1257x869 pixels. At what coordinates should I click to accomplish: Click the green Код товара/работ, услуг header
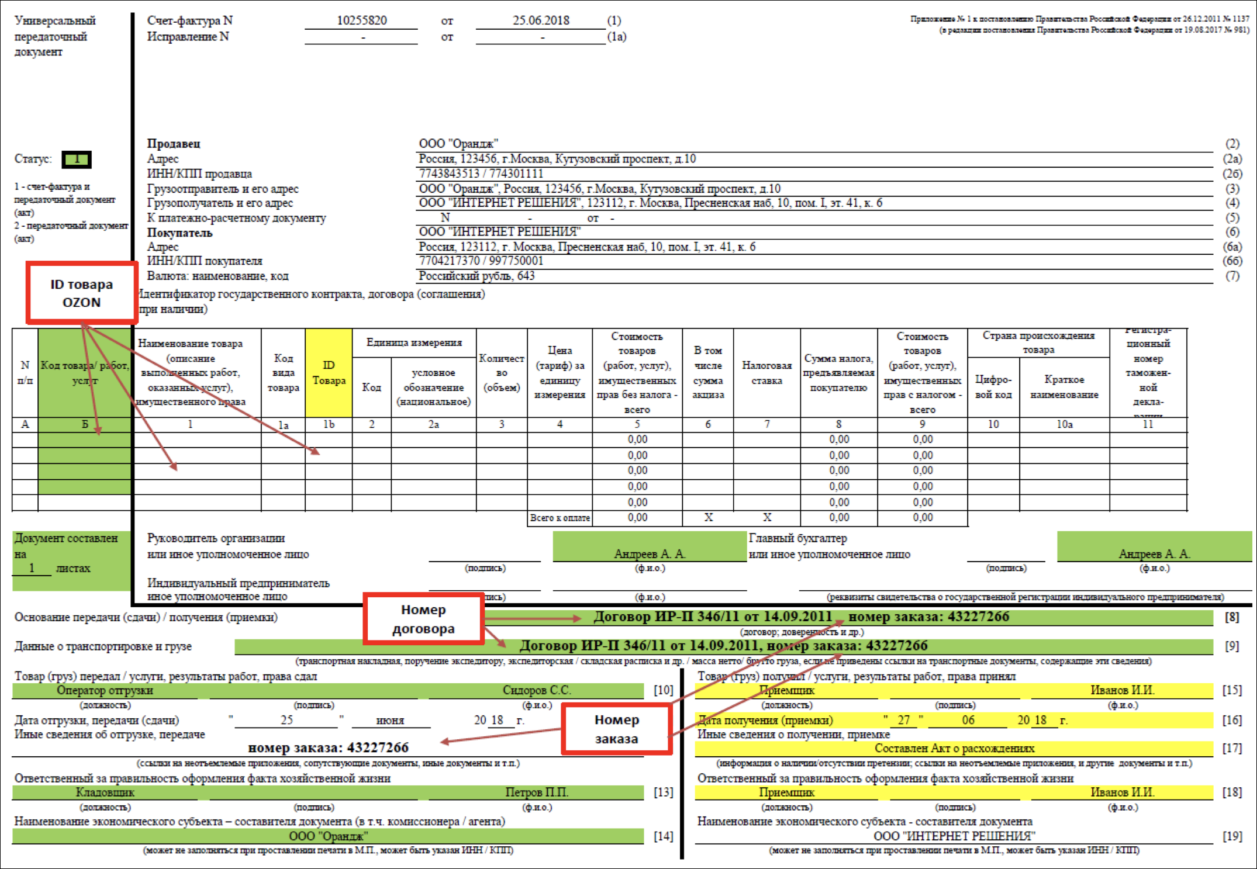(x=85, y=373)
